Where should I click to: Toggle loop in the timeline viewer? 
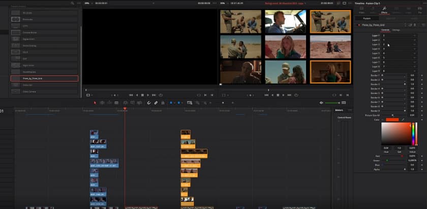click(x=296, y=95)
